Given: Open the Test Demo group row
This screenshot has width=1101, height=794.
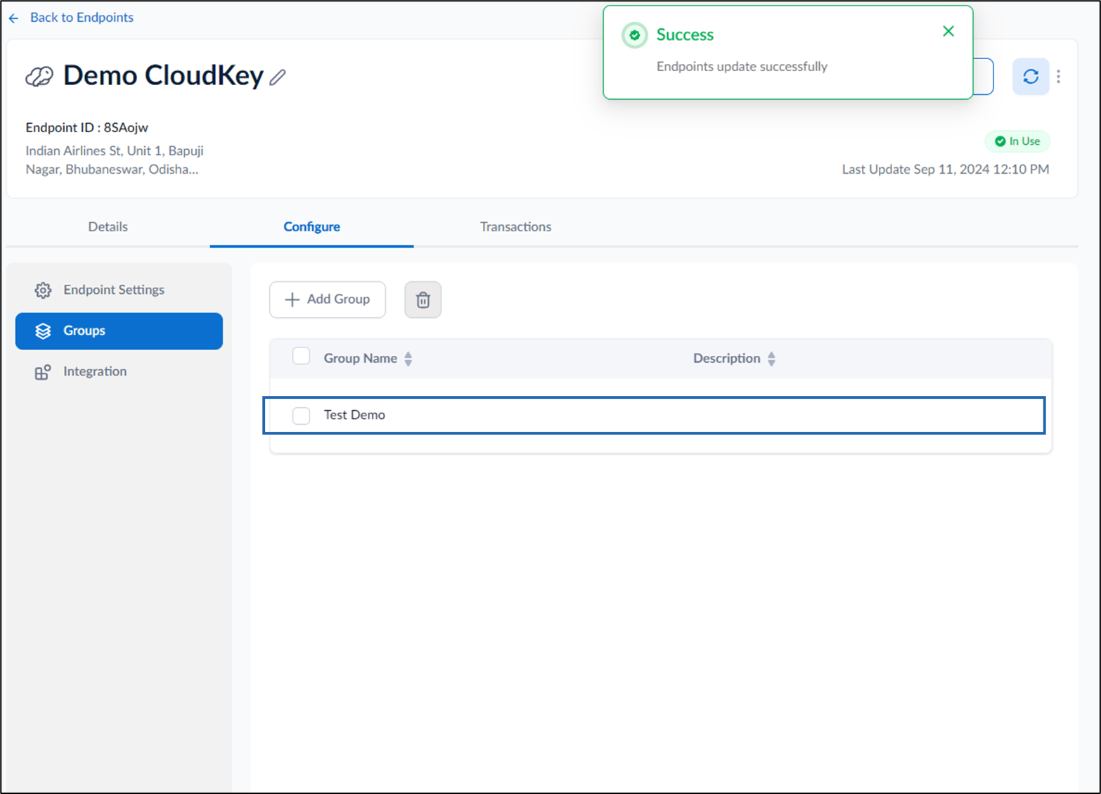Looking at the screenshot, I should coord(654,415).
